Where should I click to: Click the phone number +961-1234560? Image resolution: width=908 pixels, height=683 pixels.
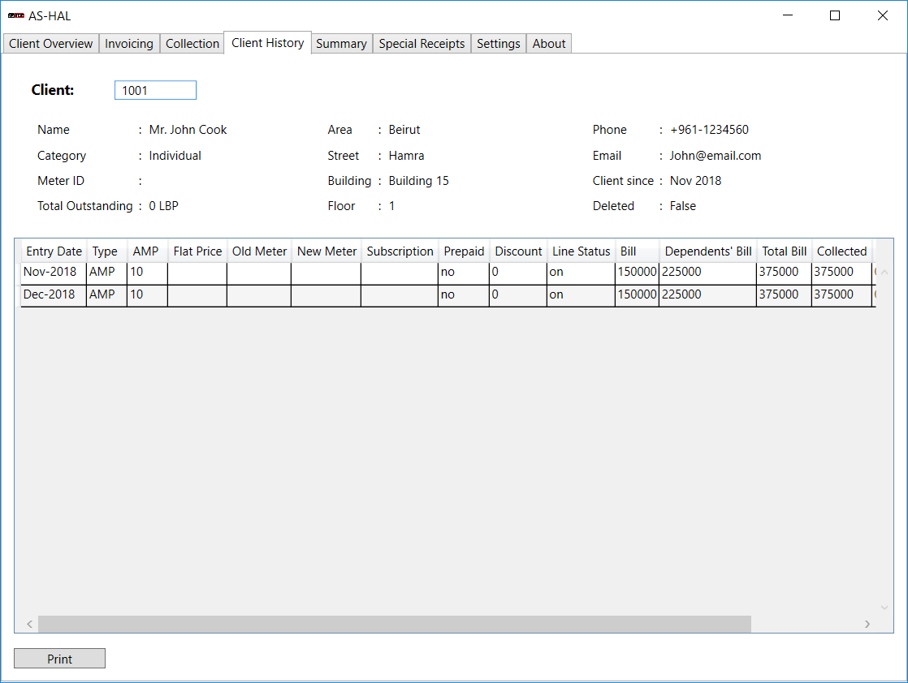pos(709,130)
